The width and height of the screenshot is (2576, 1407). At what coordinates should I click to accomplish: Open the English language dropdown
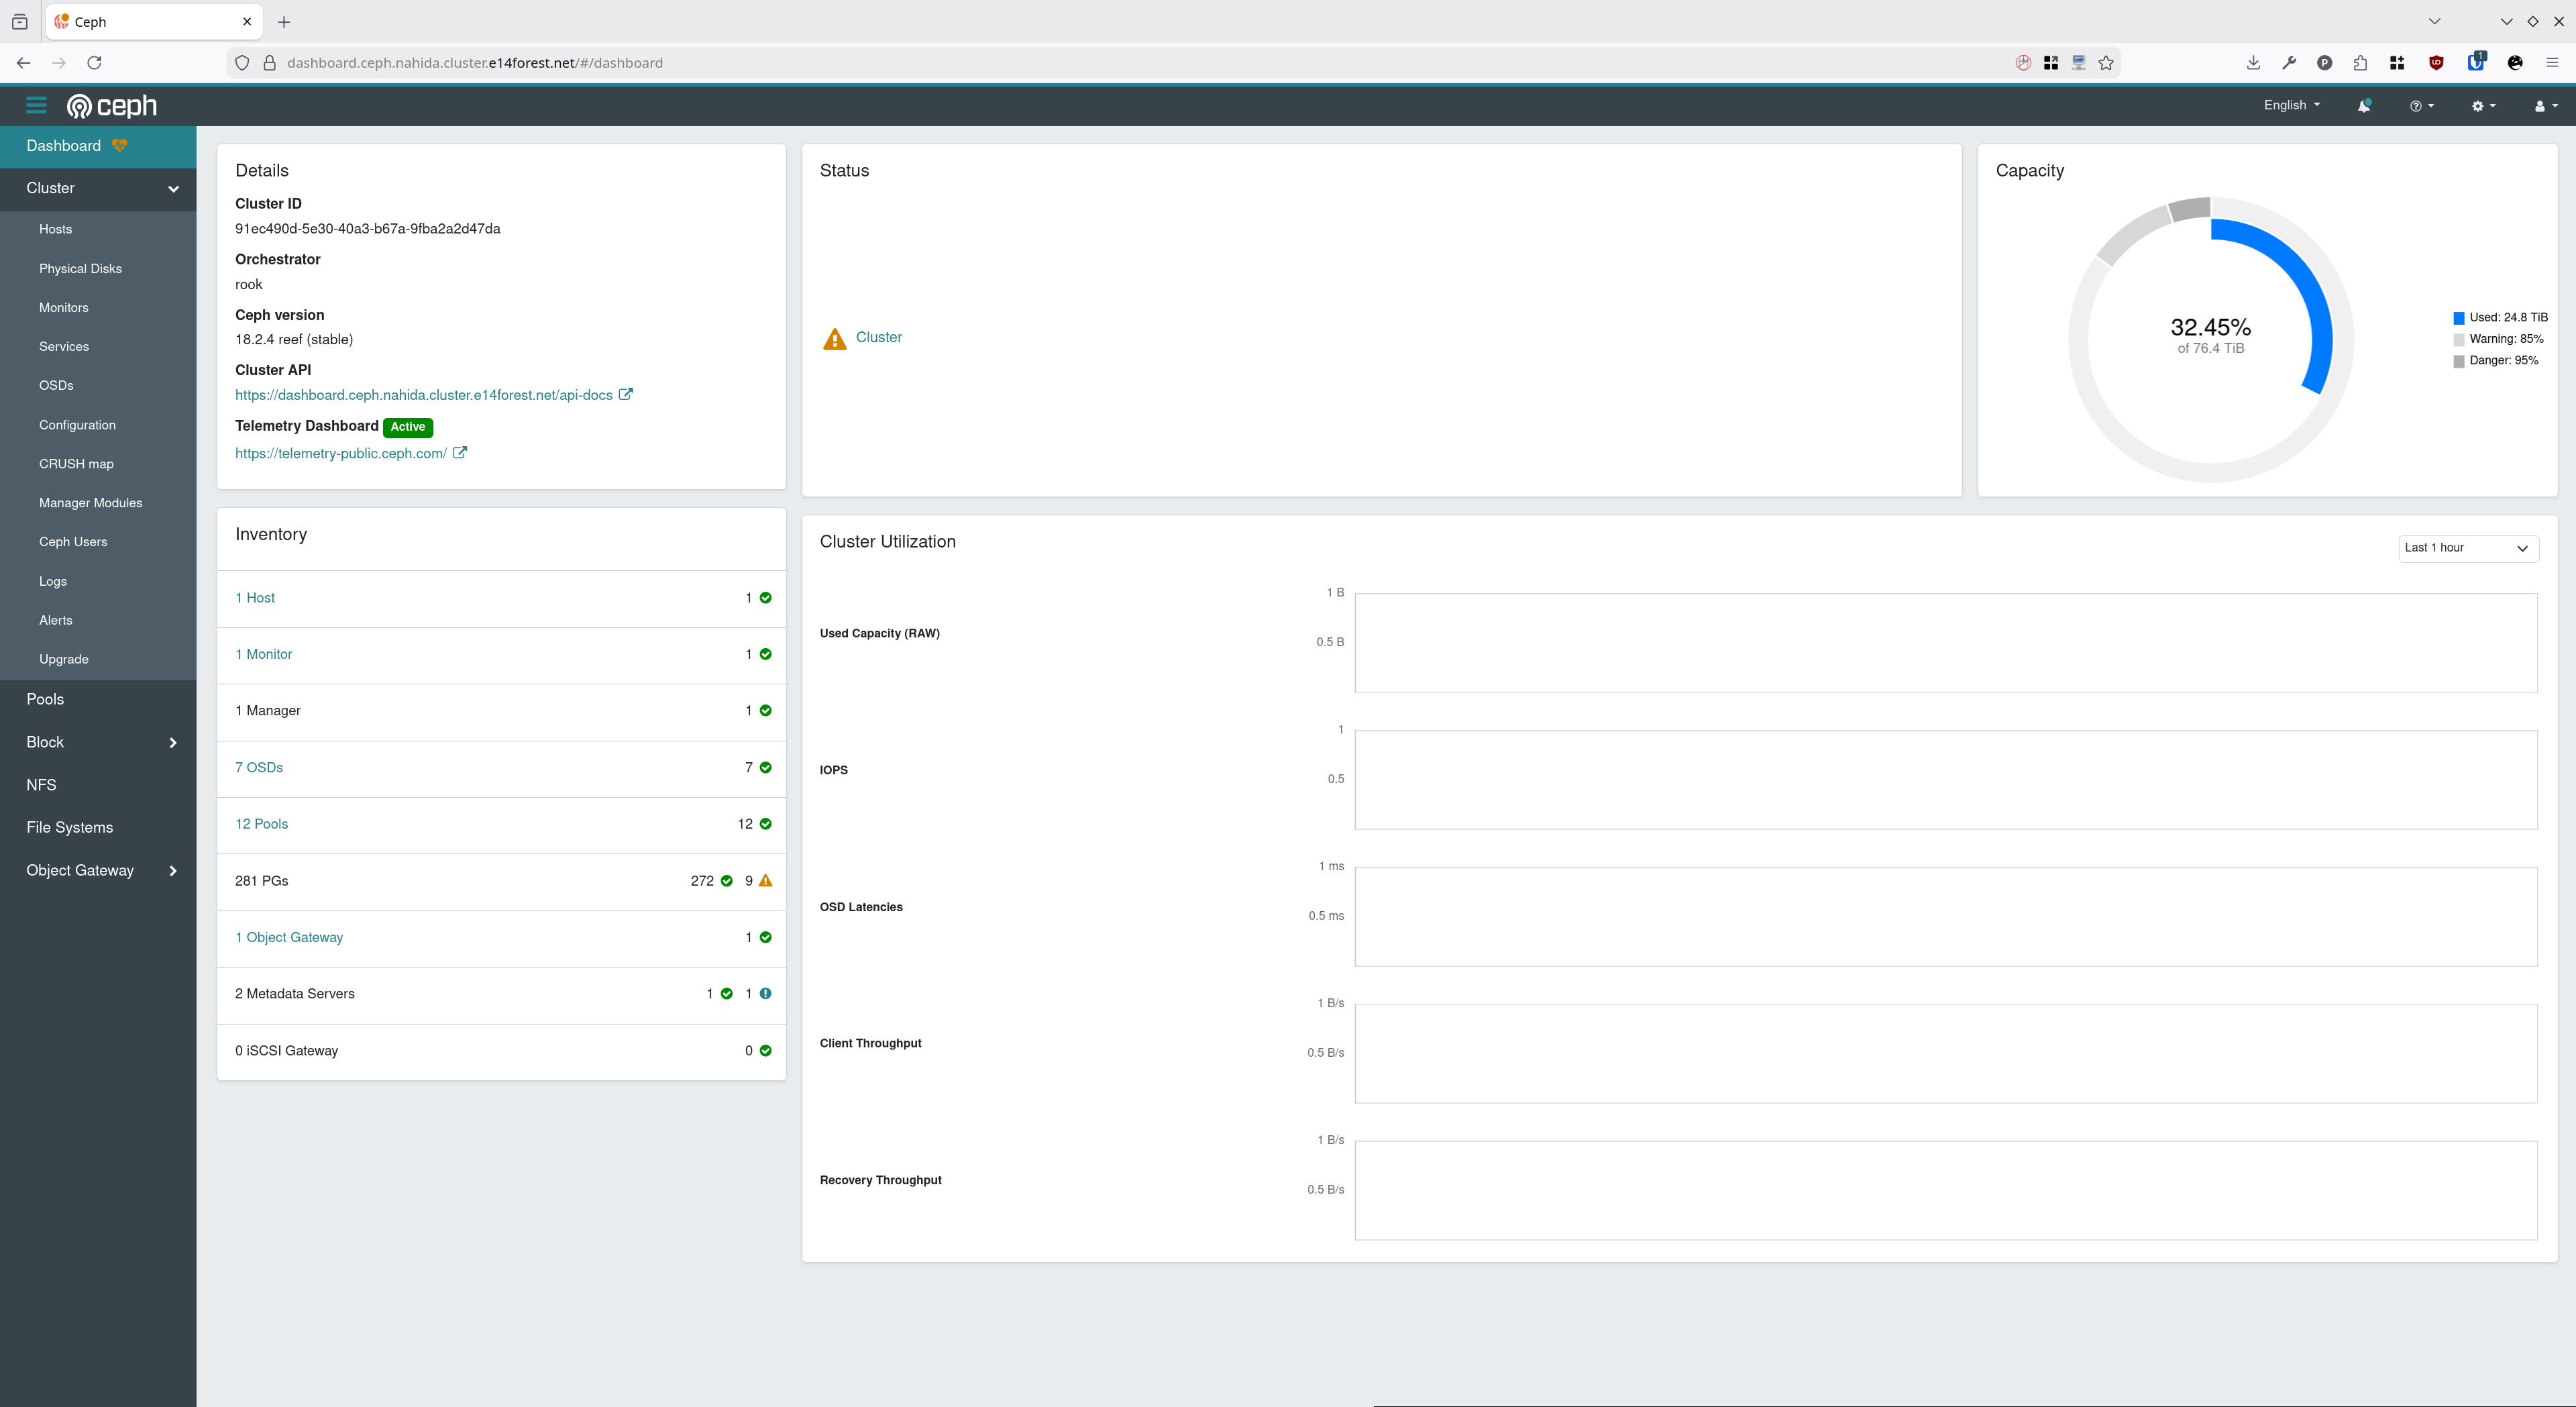pyautogui.click(x=2291, y=105)
